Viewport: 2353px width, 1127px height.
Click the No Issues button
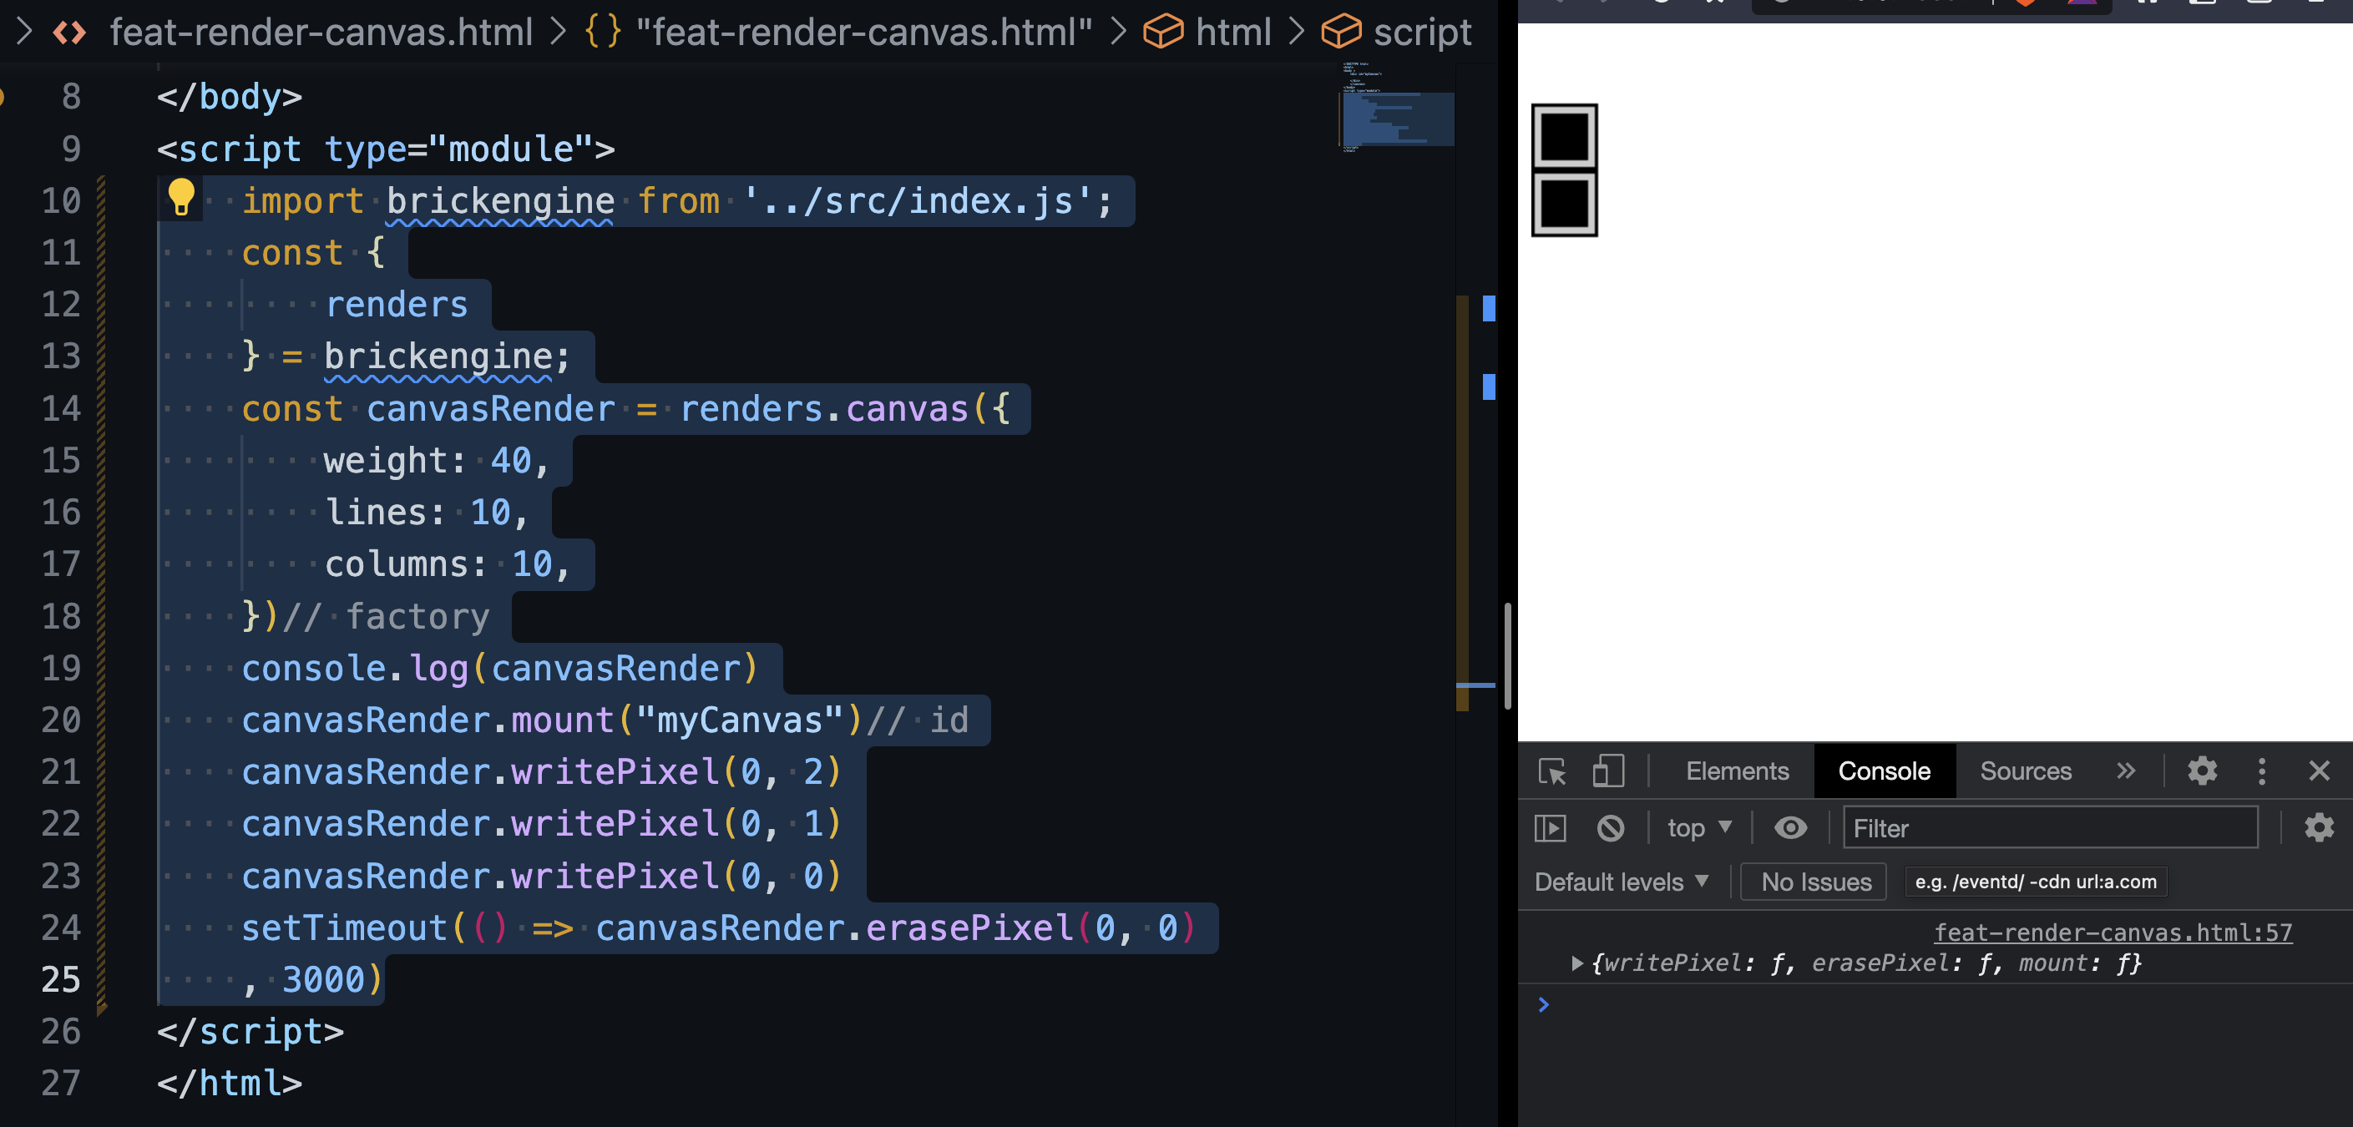click(x=1815, y=882)
